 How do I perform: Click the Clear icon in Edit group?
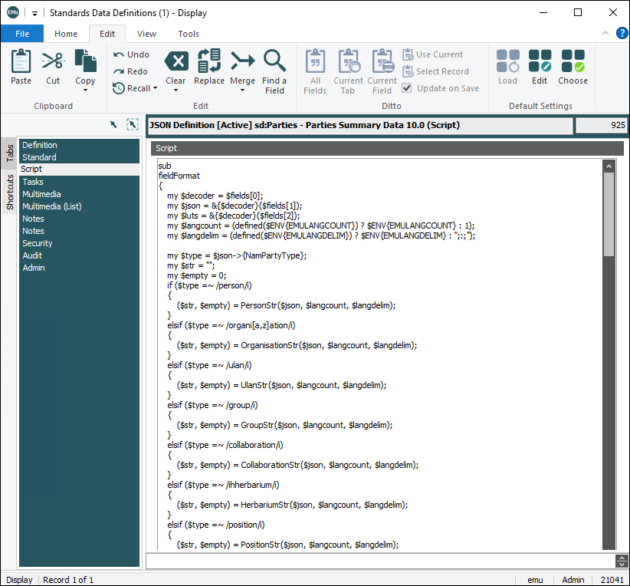(x=176, y=61)
